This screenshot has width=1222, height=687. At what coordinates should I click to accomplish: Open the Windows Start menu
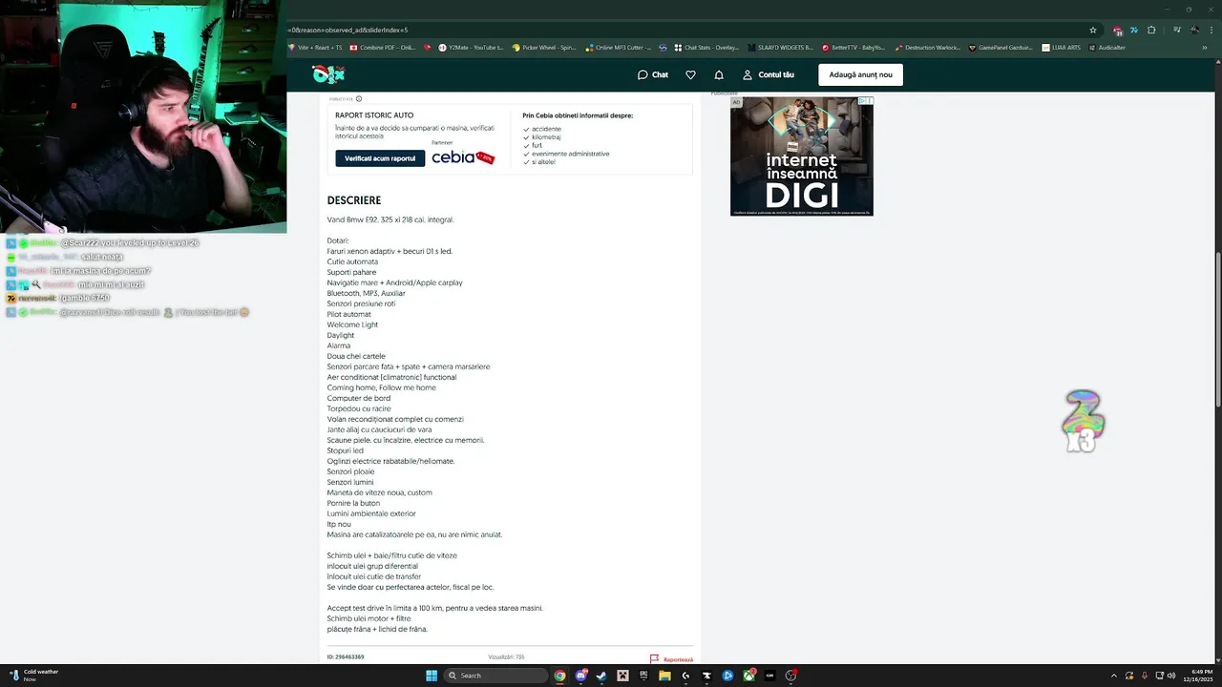pos(432,676)
